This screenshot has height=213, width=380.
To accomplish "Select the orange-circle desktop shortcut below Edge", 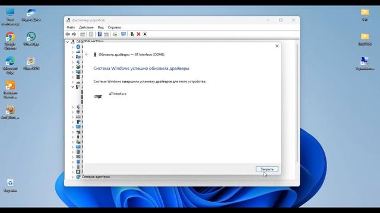I will pos(10,90).
